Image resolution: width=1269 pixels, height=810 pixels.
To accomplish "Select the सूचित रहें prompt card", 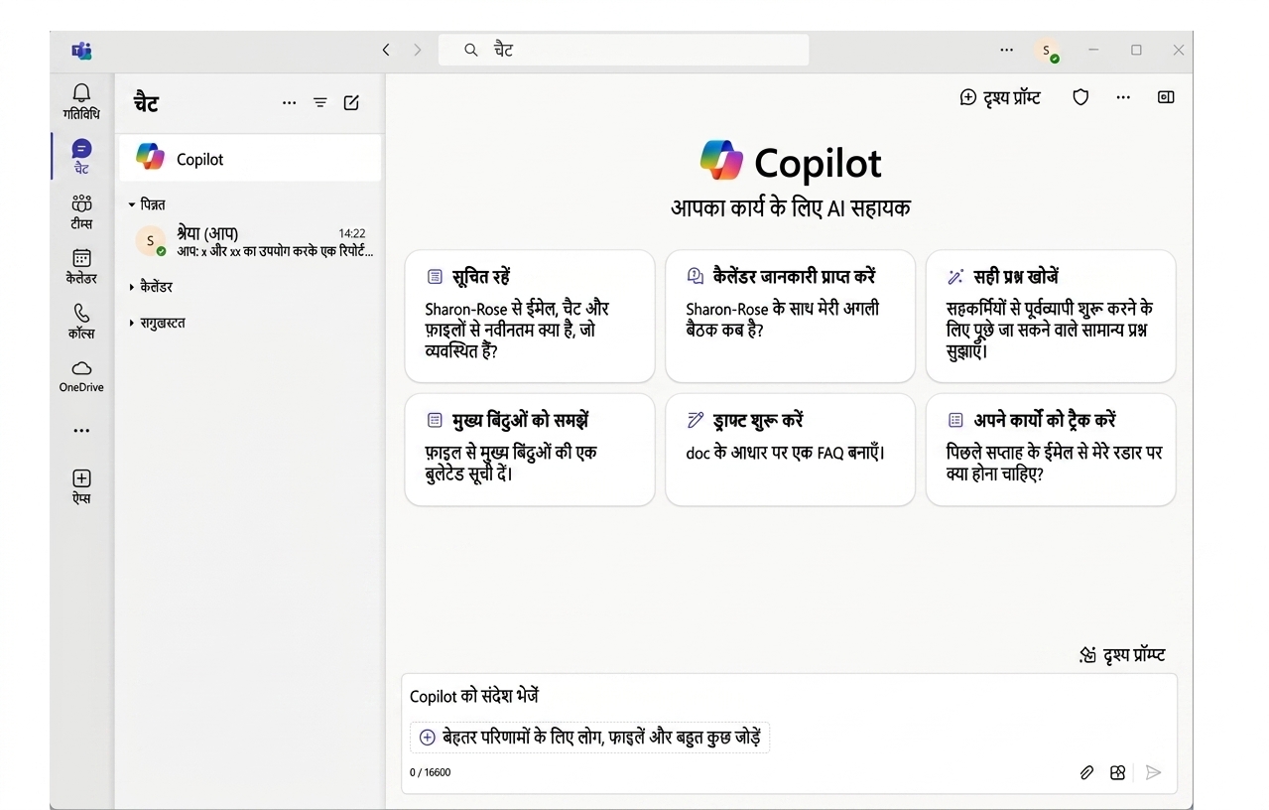I will [530, 317].
